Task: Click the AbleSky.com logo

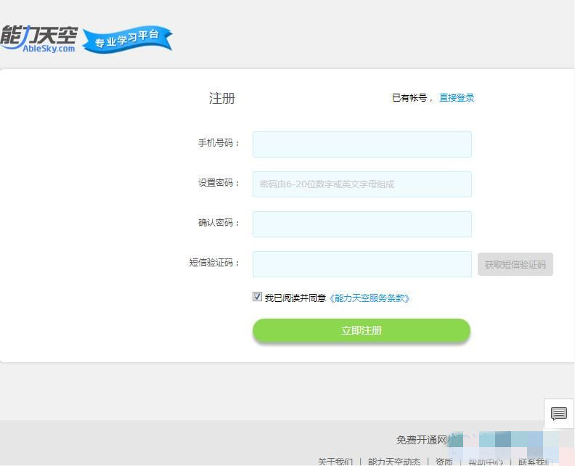Action: point(39,39)
